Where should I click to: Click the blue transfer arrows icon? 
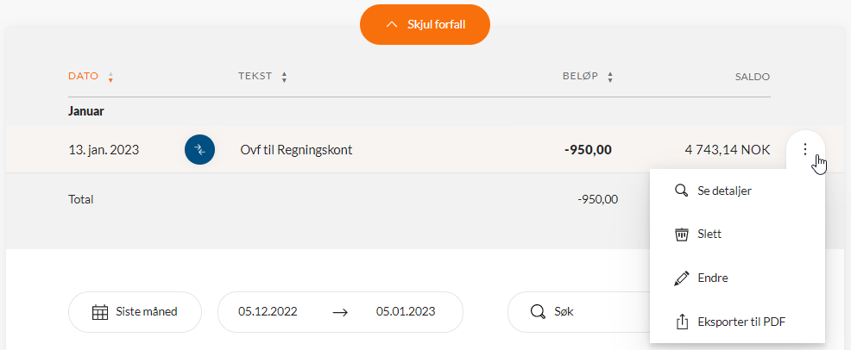tap(199, 150)
